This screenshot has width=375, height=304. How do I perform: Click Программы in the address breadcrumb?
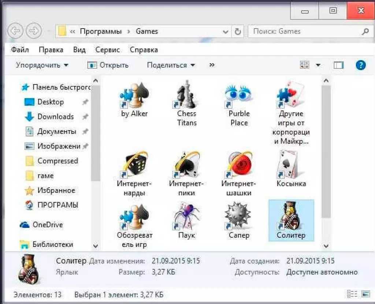[101, 31]
